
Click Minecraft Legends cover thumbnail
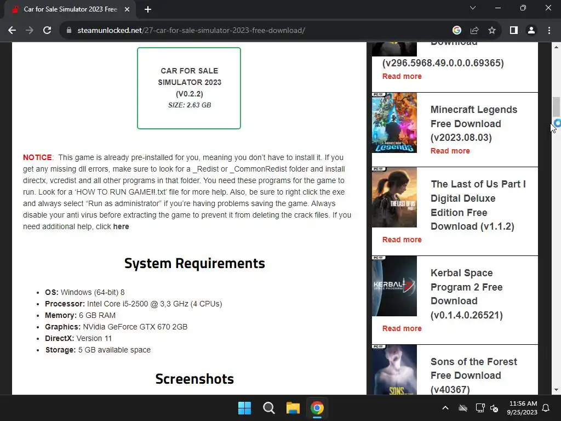coord(394,123)
